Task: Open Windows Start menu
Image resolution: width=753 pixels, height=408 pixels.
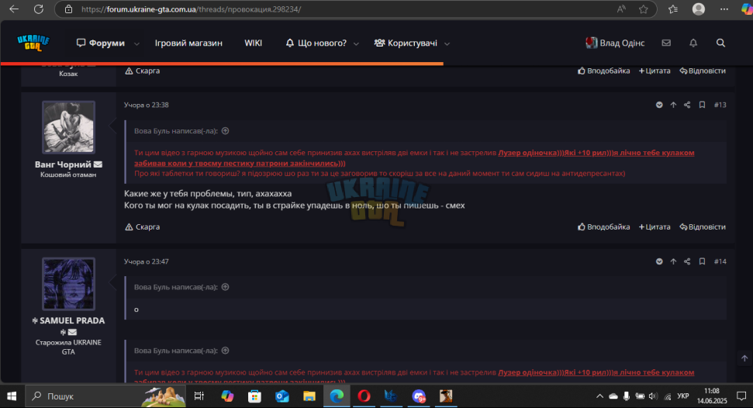Action: click(x=12, y=396)
